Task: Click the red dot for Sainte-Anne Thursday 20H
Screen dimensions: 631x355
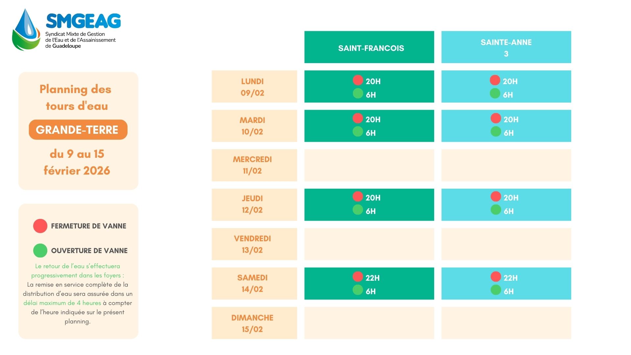Action: coord(496,196)
